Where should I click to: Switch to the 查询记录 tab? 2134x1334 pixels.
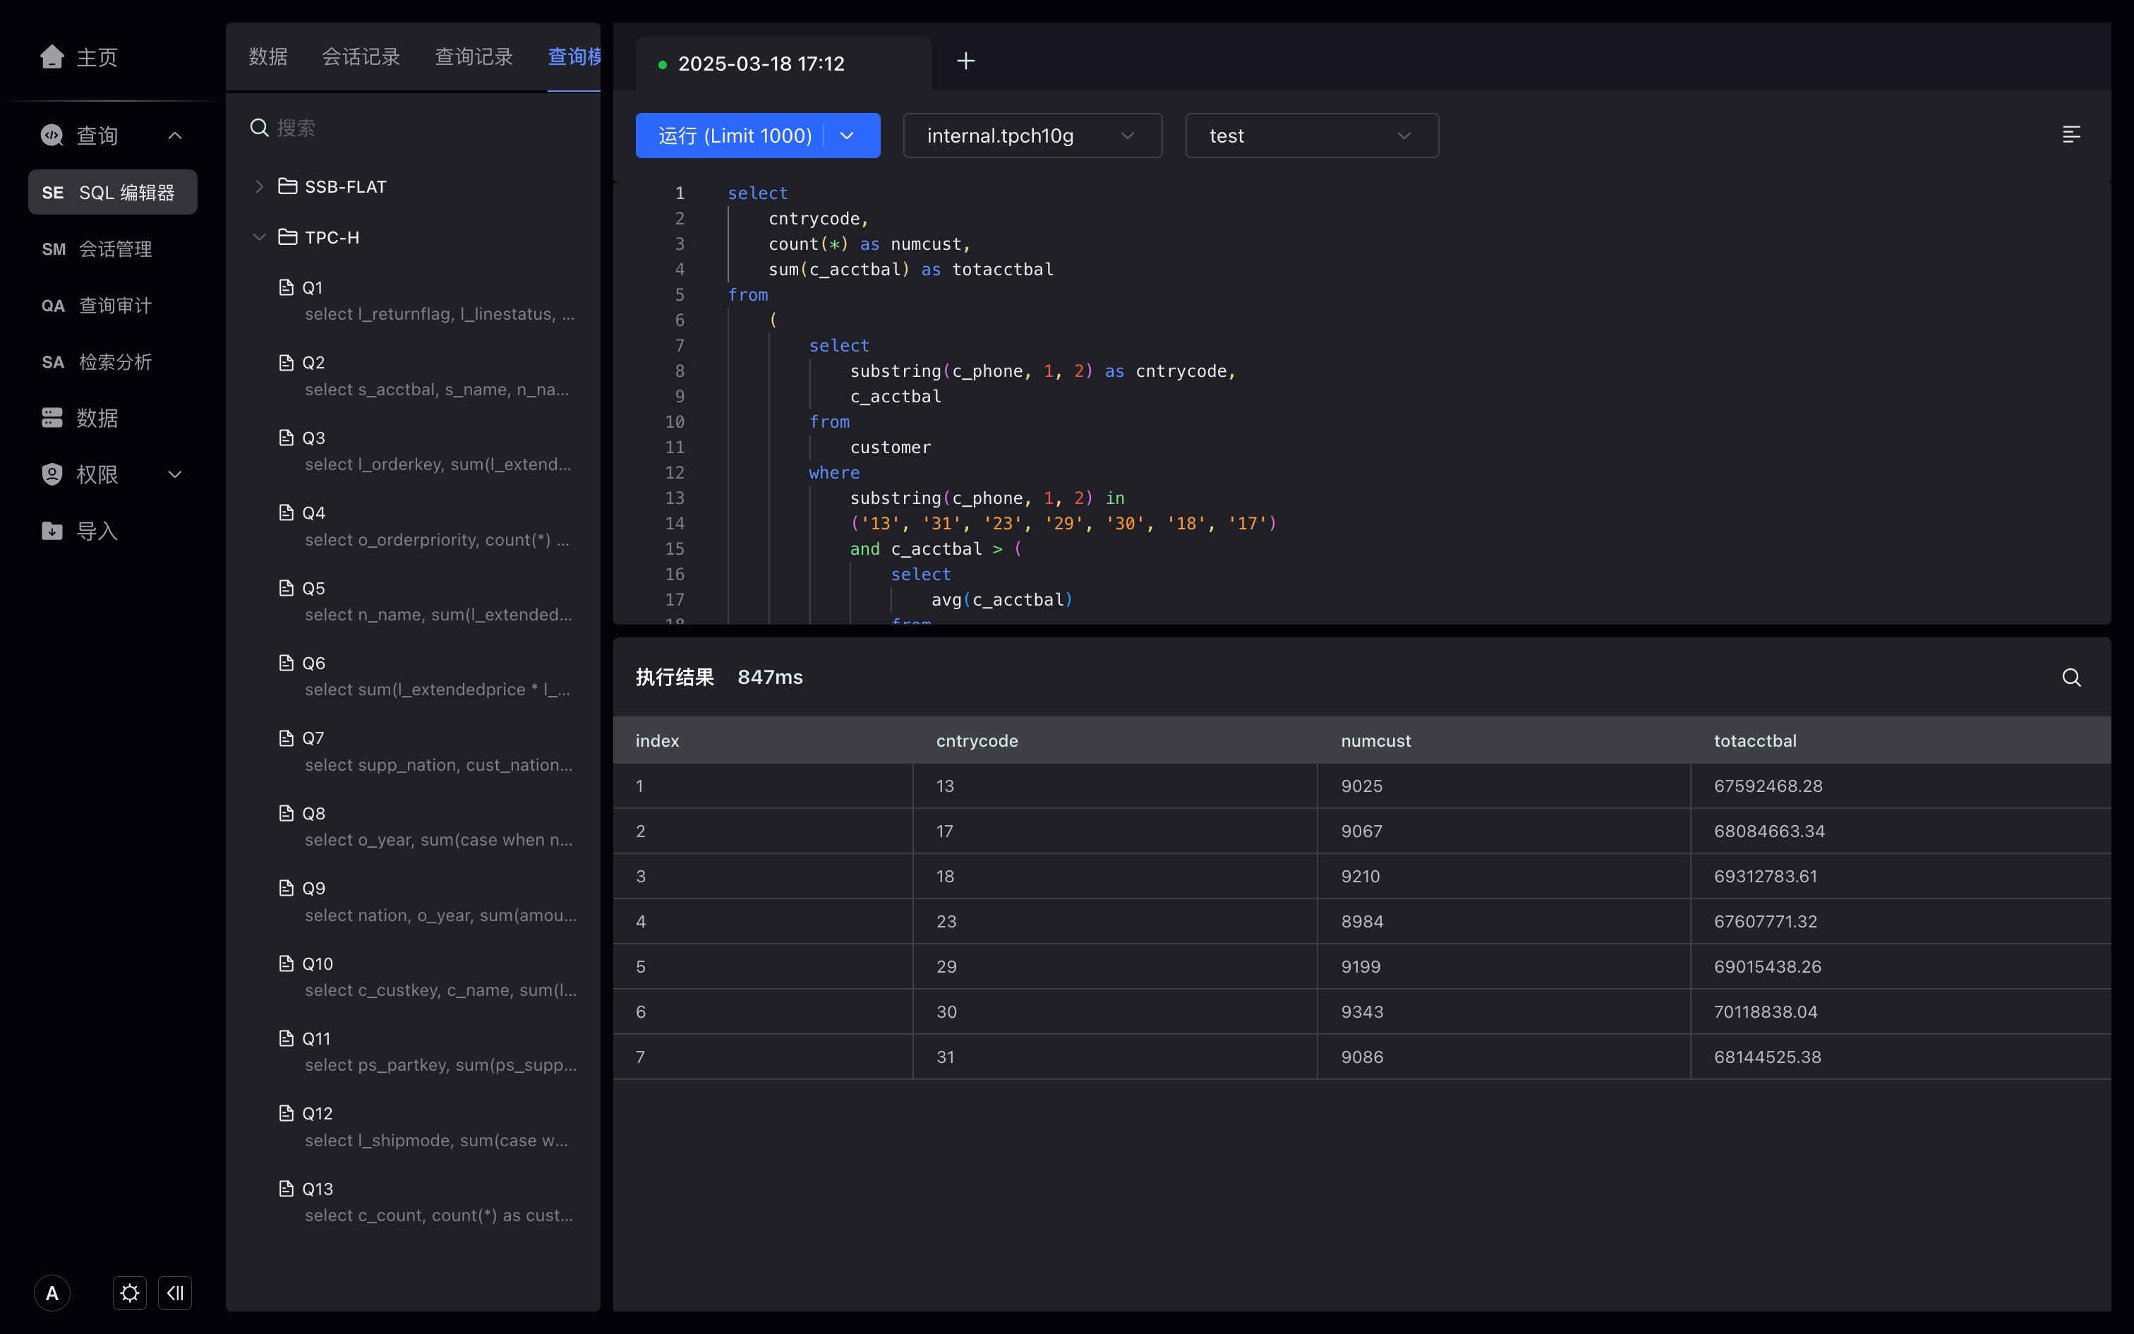(474, 57)
